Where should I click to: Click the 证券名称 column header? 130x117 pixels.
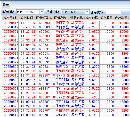[60, 18]
